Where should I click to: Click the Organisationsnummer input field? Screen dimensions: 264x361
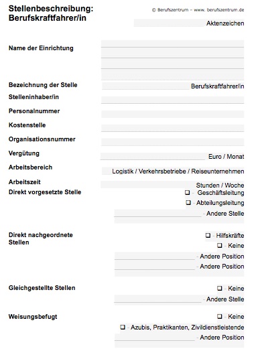pyautogui.click(x=172, y=142)
